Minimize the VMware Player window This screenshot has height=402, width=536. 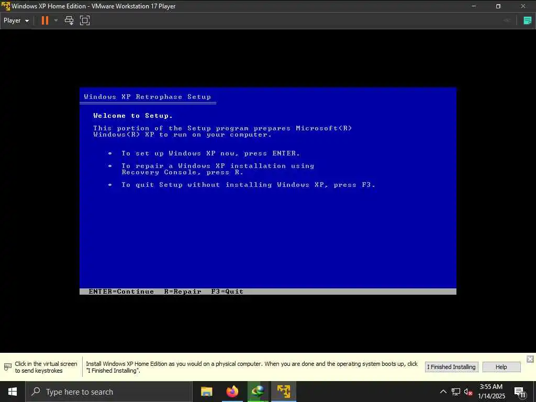click(x=474, y=6)
